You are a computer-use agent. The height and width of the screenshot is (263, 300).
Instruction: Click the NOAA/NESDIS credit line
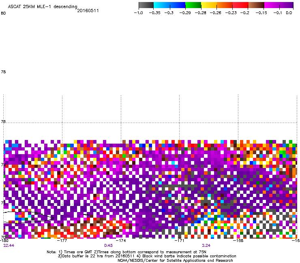click(175, 261)
